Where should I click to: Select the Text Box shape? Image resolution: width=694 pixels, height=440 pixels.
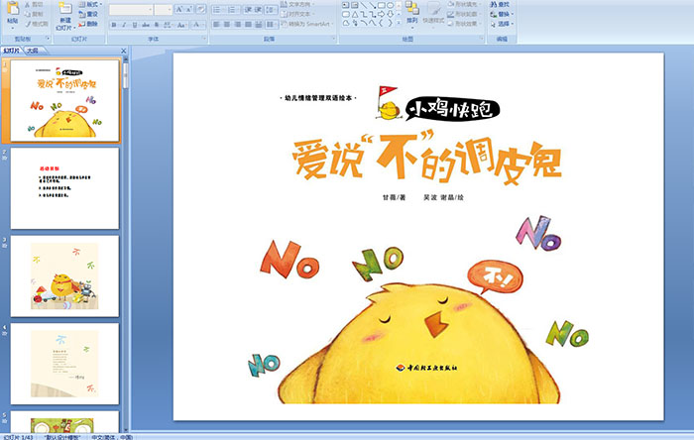point(346,5)
